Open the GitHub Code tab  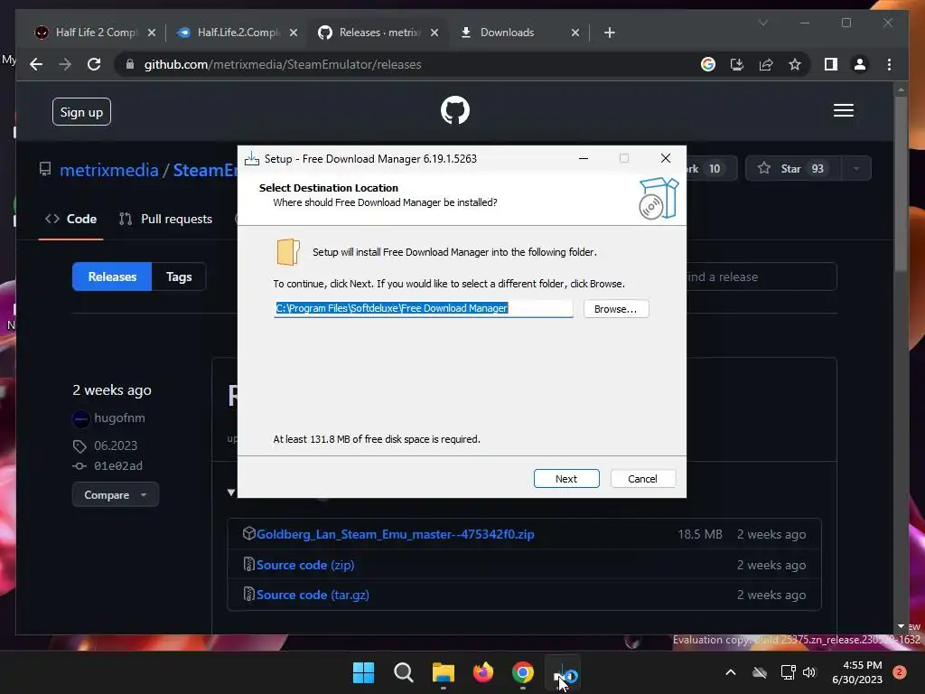[70, 219]
